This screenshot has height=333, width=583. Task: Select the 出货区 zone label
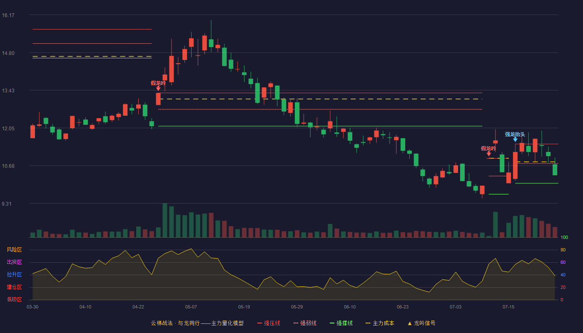tap(14, 262)
